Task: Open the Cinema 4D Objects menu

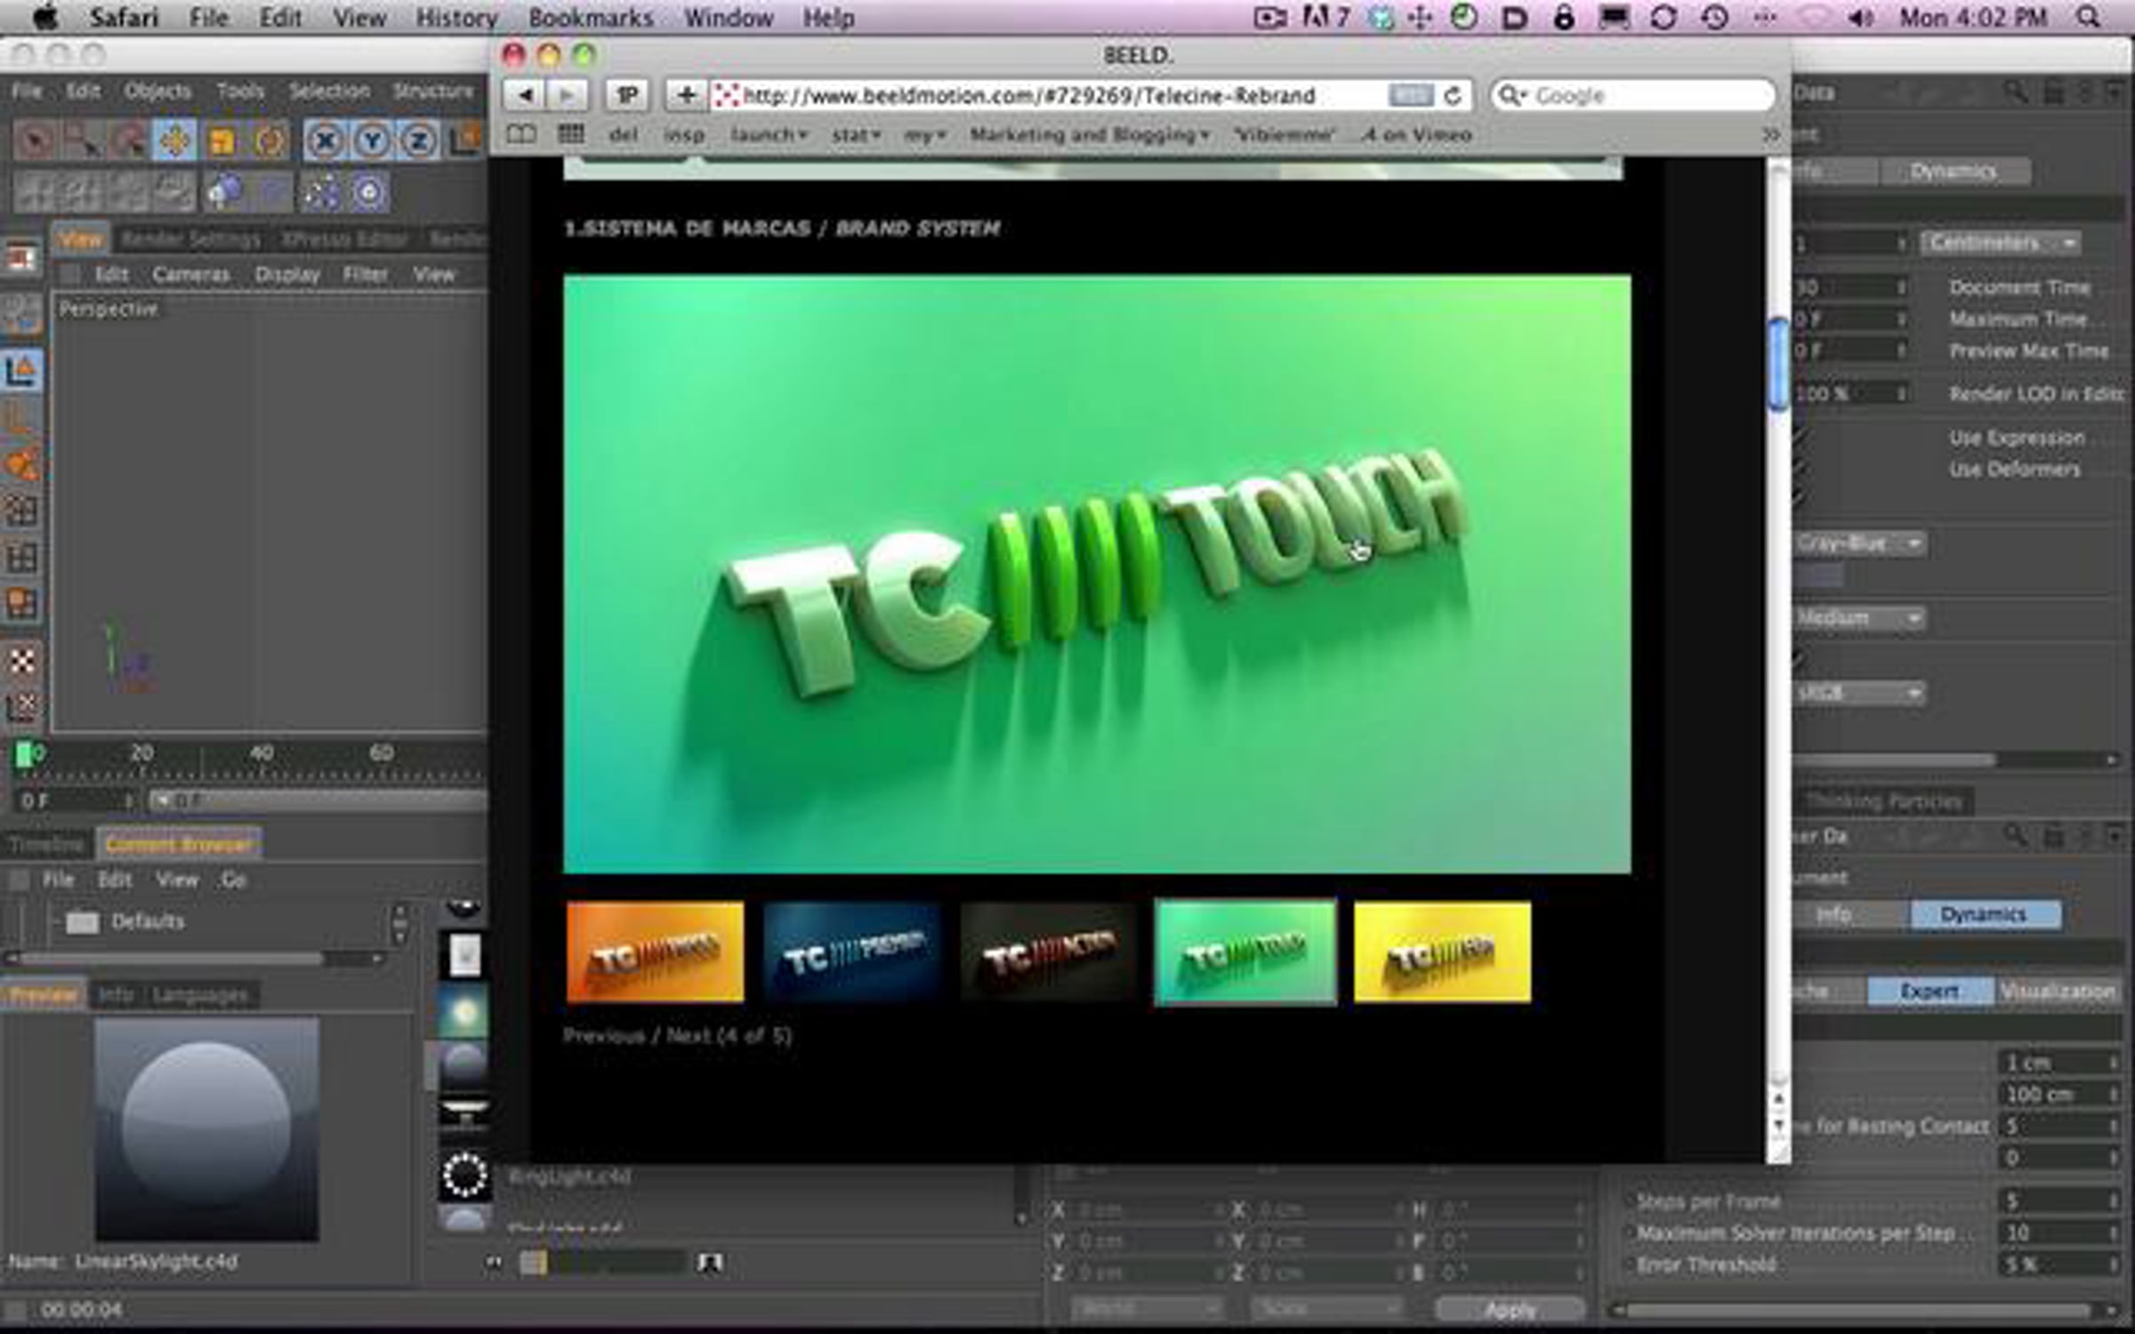Action: 157,91
